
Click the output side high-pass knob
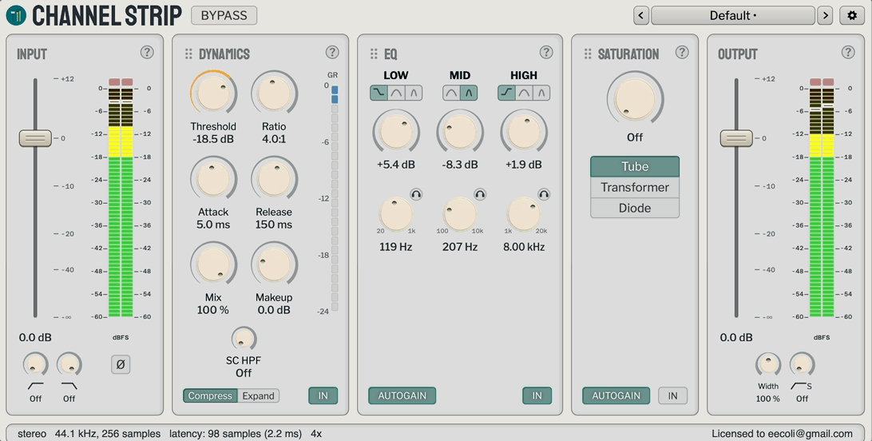click(x=802, y=365)
